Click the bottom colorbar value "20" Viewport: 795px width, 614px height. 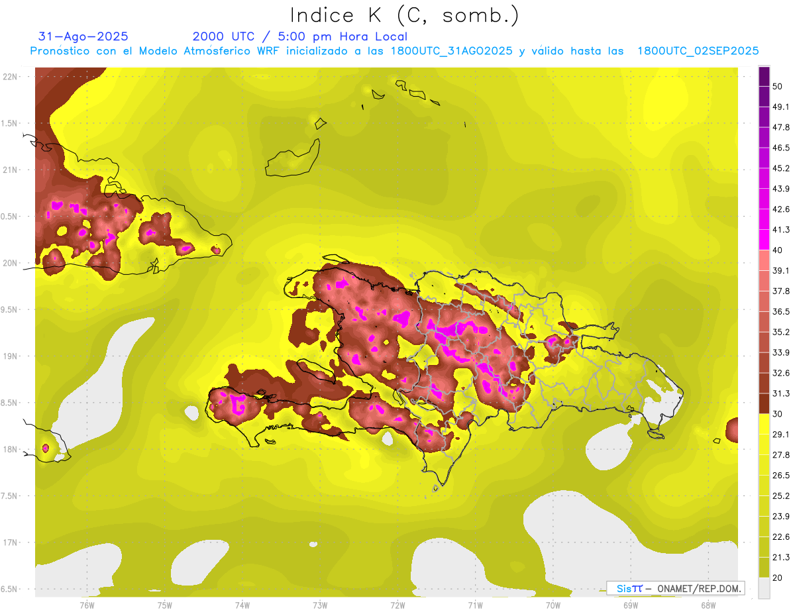[x=778, y=578]
